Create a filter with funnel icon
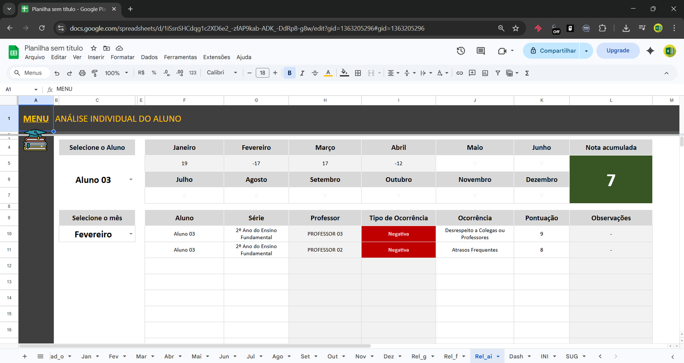 coord(498,73)
